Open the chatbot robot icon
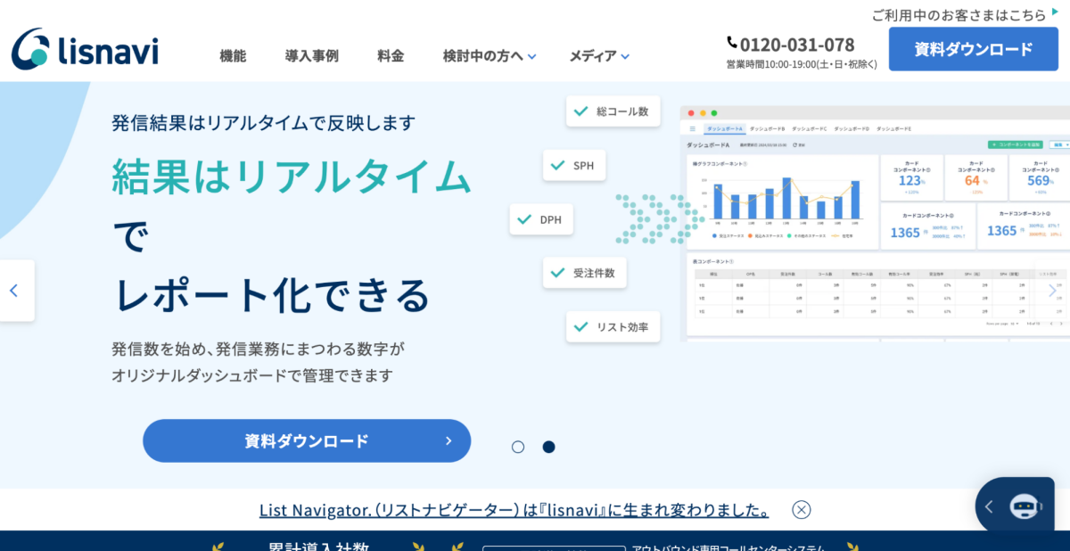The width and height of the screenshot is (1070, 551). coord(1025,506)
